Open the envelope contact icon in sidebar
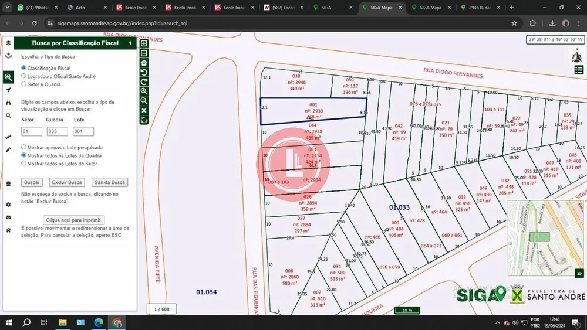The image size is (587, 330). [8, 217]
